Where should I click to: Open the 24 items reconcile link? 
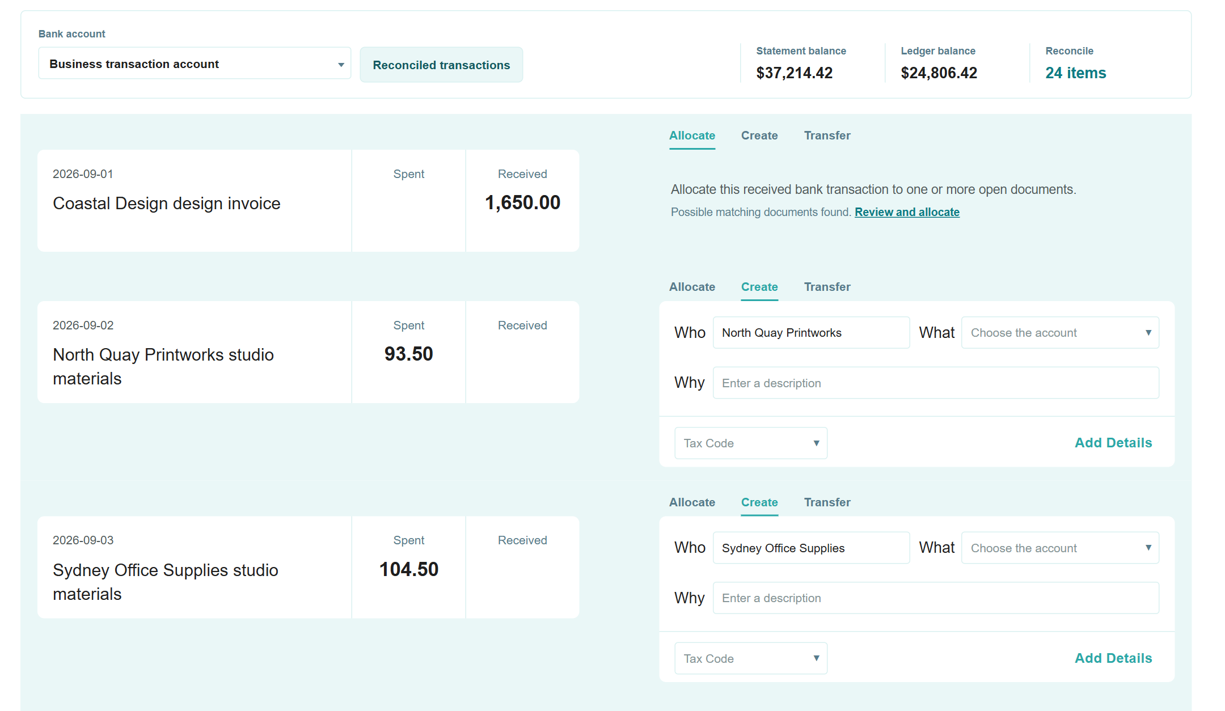click(1075, 73)
